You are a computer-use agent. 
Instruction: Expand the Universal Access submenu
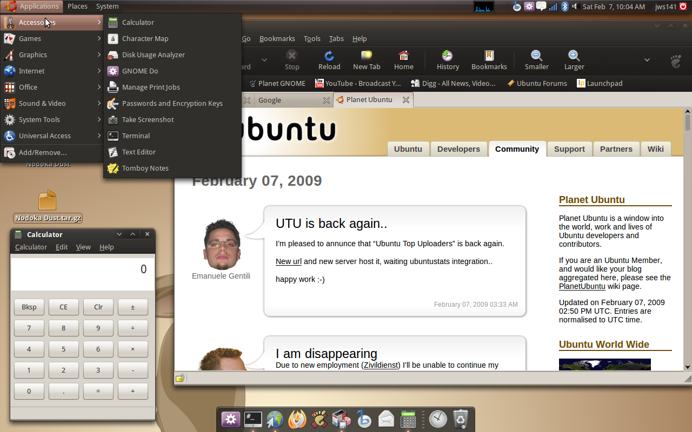pyautogui.click(x=51, y=136)
